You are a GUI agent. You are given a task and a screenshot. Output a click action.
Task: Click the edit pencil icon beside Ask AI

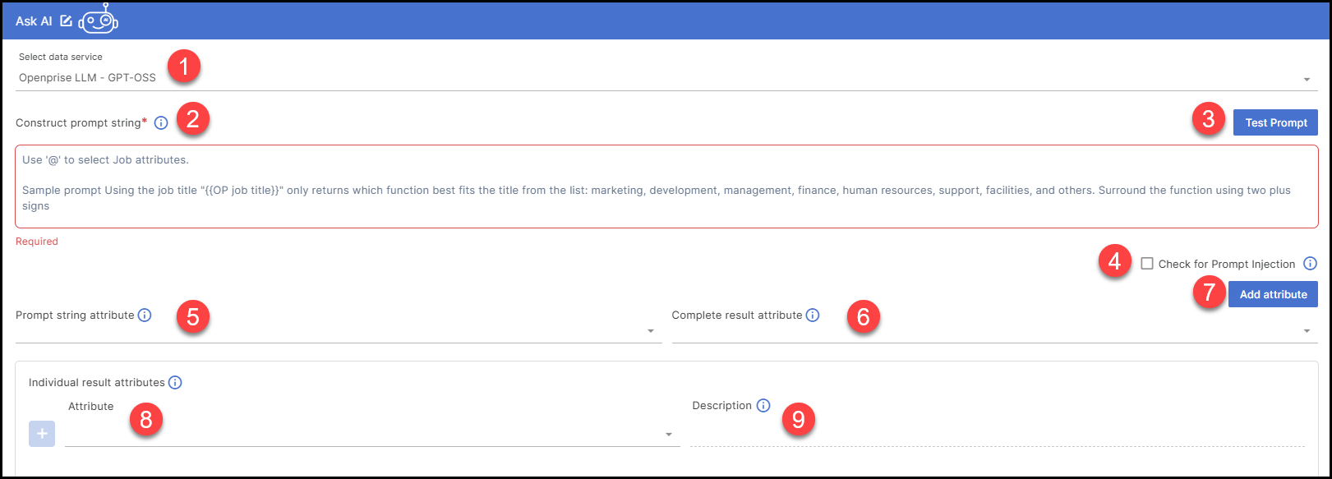[67, 21]
